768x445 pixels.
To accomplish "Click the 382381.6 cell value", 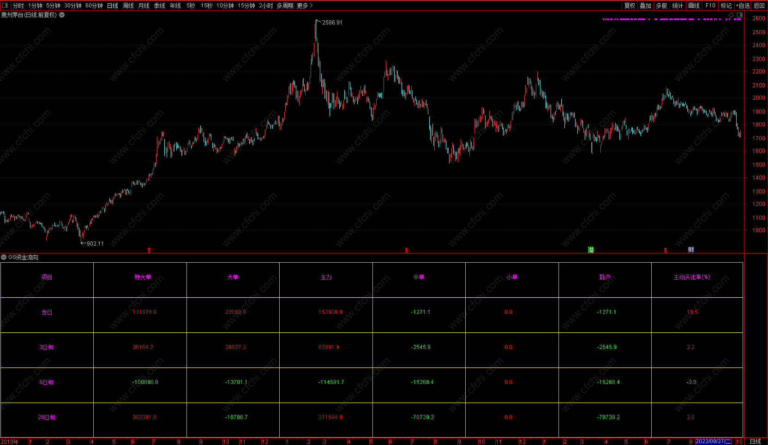I will (x=144, y=417).
